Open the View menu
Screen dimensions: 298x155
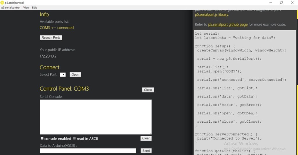pyautogui.click(x=26, y=8)
